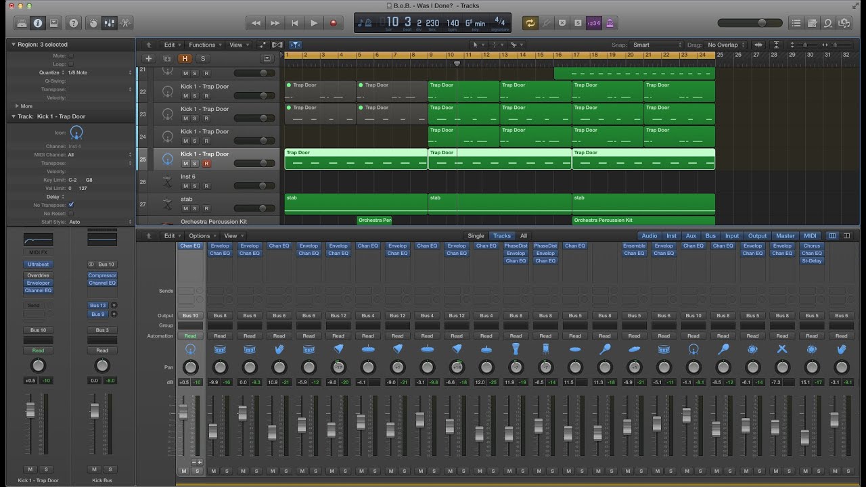Viewport: 866px width, 487px height.
Task: Toggle the Flex show/hide icon
Action: coord(277,45)
